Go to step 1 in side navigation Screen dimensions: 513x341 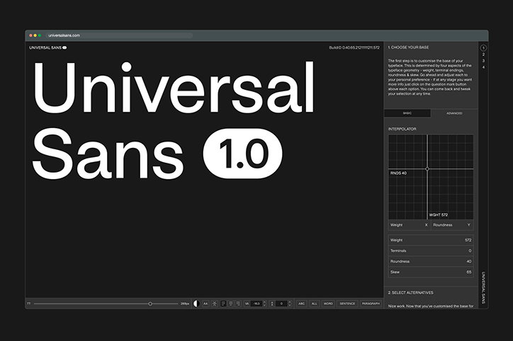483,48
